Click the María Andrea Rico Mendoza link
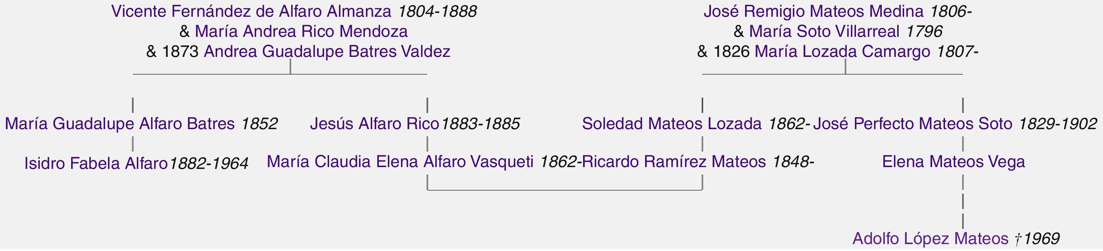The image size is (1103, 251). click(x=301, y=32)
